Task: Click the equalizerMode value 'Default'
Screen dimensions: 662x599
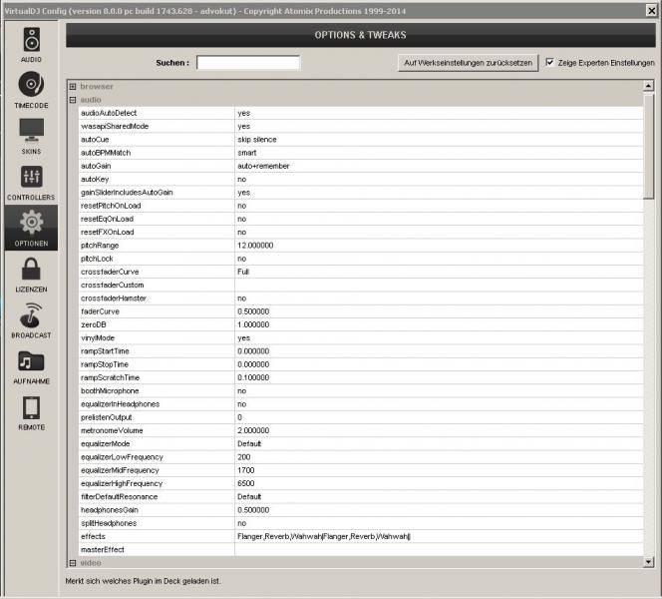Action: click(x=249, y=444)
